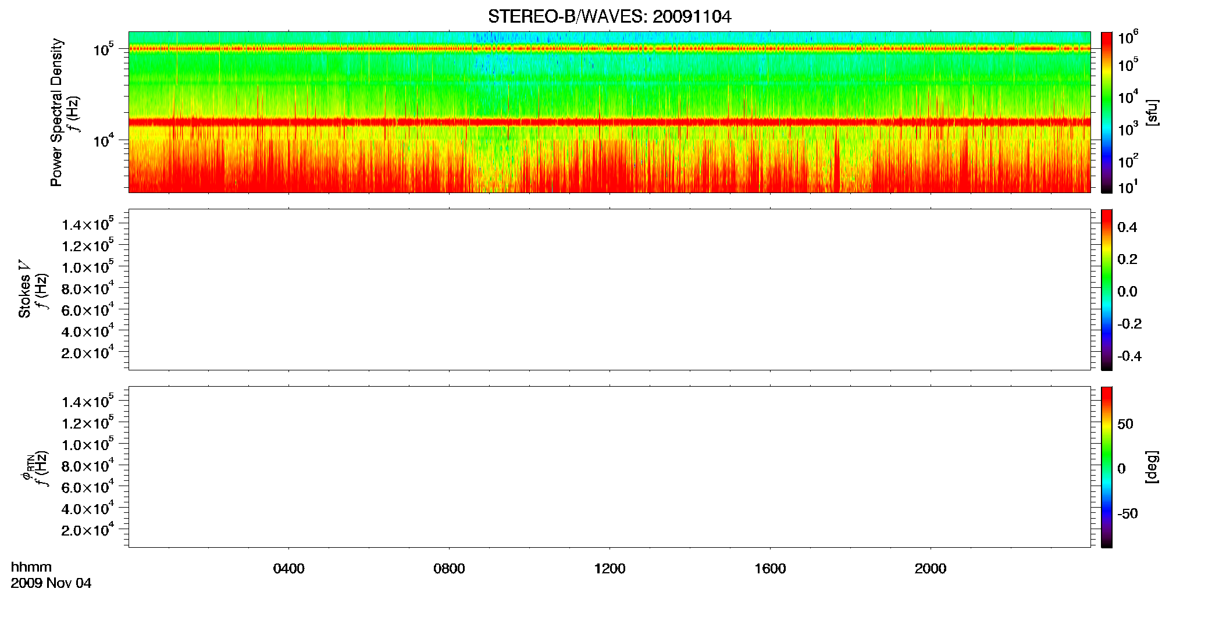
Task: Click the -50 tick on degrees colorbar
Action: click(x=1127, y=514)
